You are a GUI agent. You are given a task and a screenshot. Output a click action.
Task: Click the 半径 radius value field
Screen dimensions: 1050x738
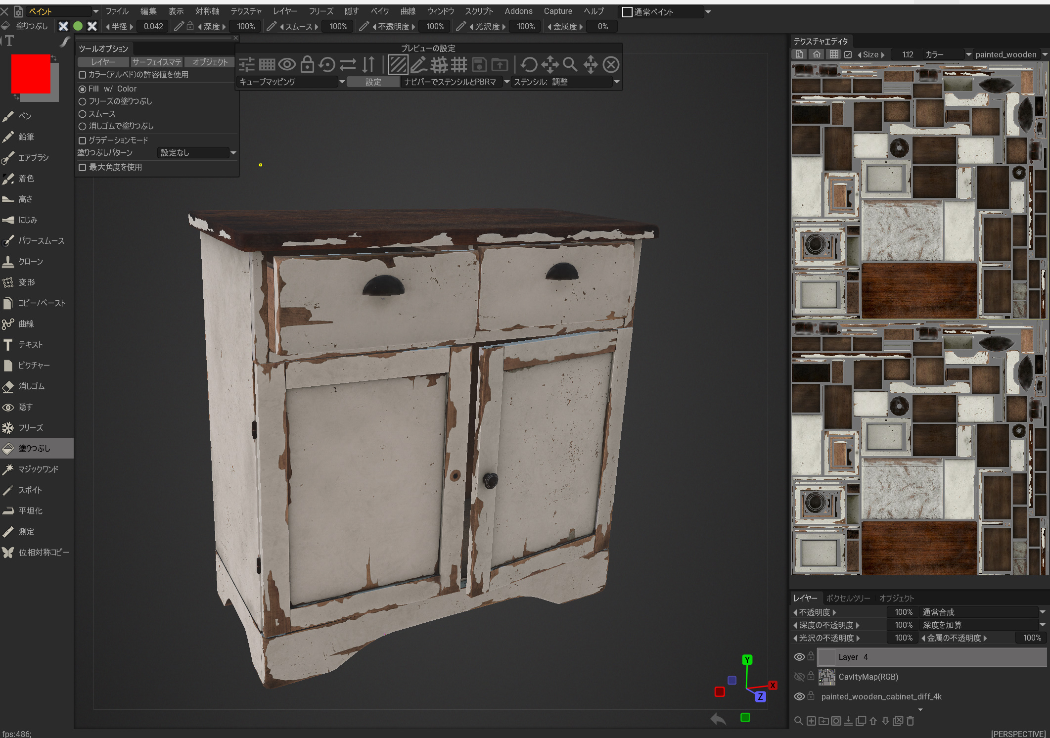tap(153, 26)
